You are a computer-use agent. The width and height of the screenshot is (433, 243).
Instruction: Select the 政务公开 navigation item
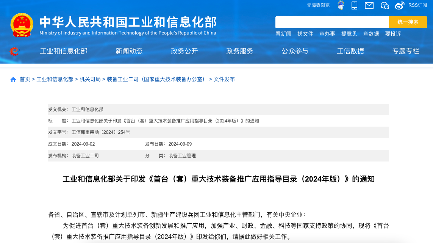pyautogui.click(x=184, y=51)
